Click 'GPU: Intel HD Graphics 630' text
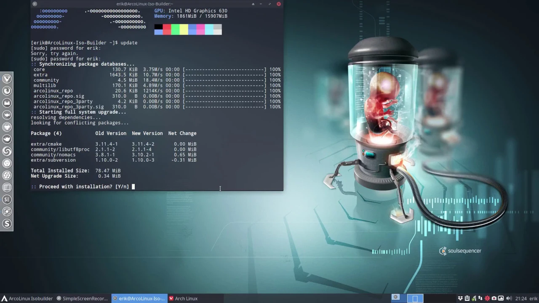Screen dimensions: 539x303 [191, 11]
